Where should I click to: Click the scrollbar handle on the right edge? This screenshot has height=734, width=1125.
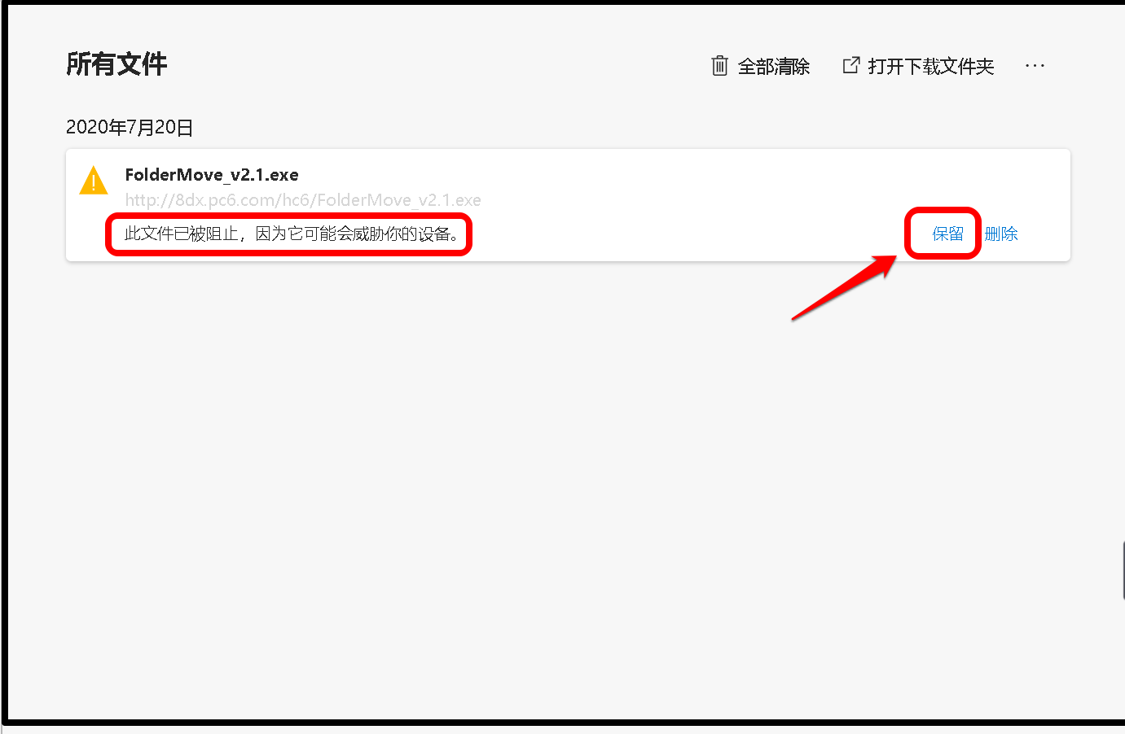[1123, 571]
